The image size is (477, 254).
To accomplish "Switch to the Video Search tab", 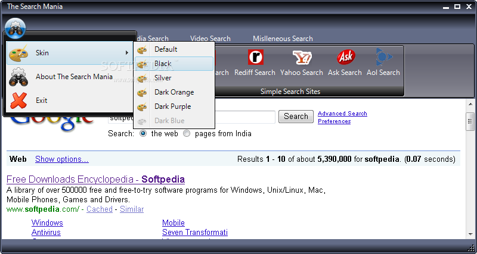I will 210,39.
